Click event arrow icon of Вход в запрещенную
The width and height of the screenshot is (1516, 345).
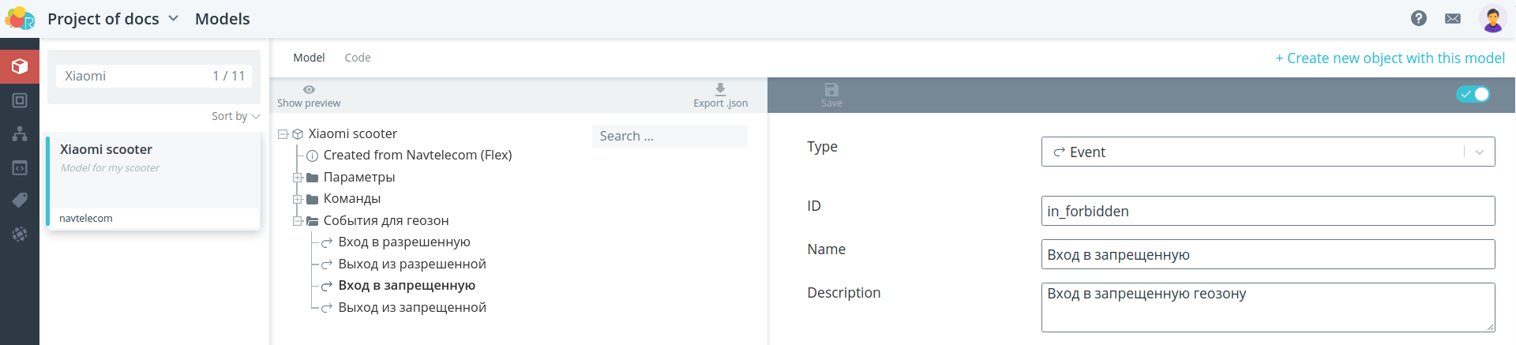pyautogui.click(x=327, y=286)
